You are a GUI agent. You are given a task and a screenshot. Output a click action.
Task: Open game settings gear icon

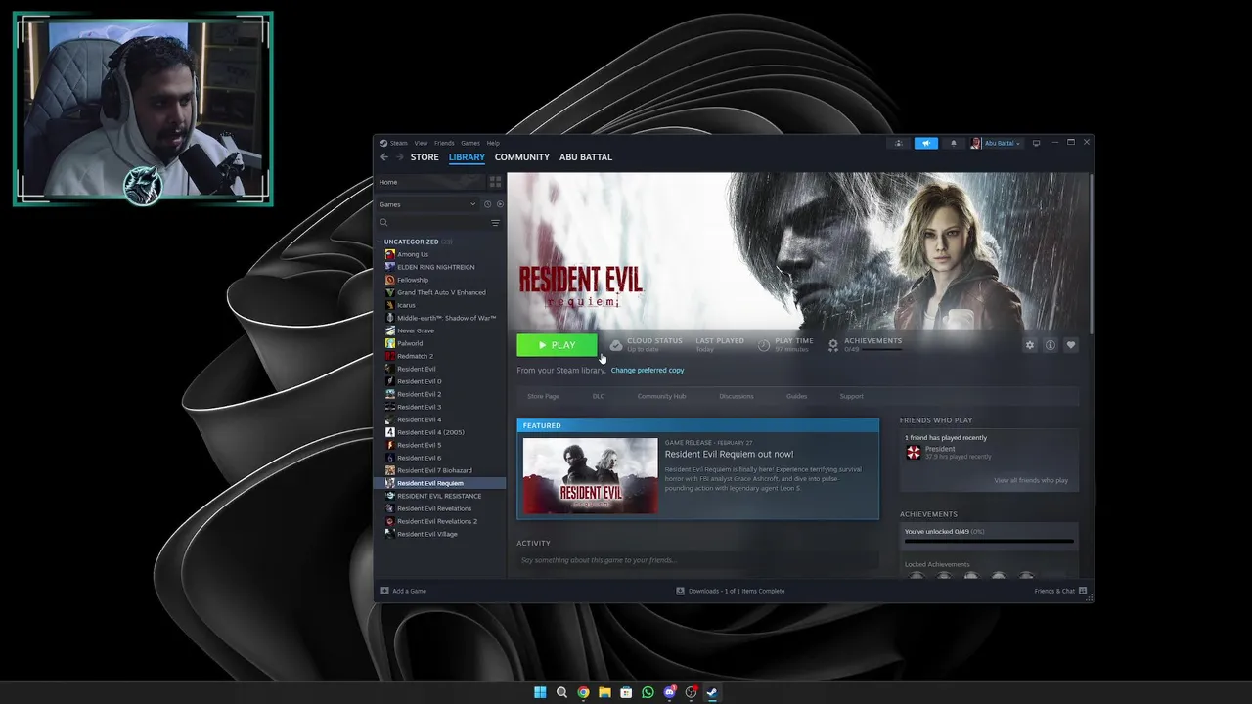tap(1029, 345)
